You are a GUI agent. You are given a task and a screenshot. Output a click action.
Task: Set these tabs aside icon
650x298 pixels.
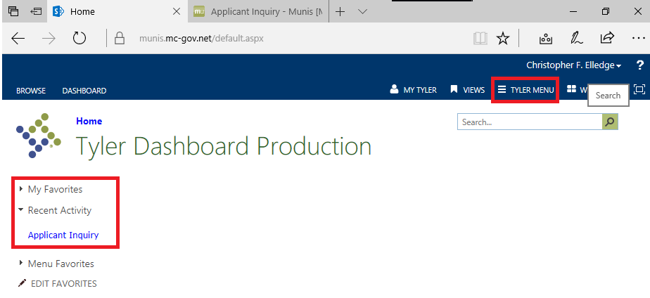pos(35,11)
